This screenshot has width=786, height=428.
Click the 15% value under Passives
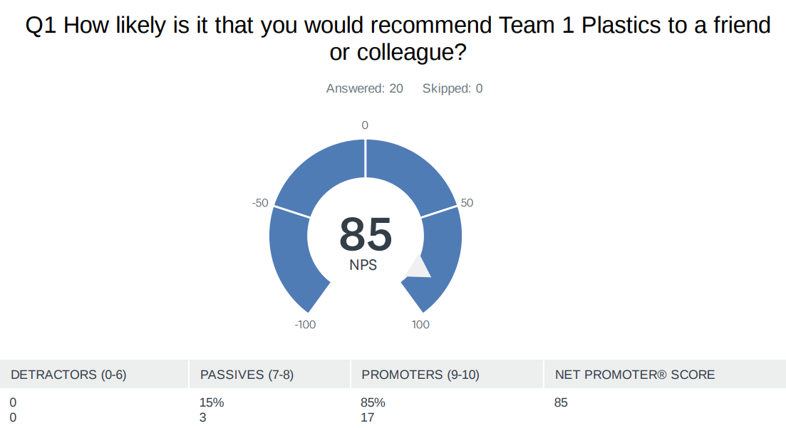[x=212, y=403]
